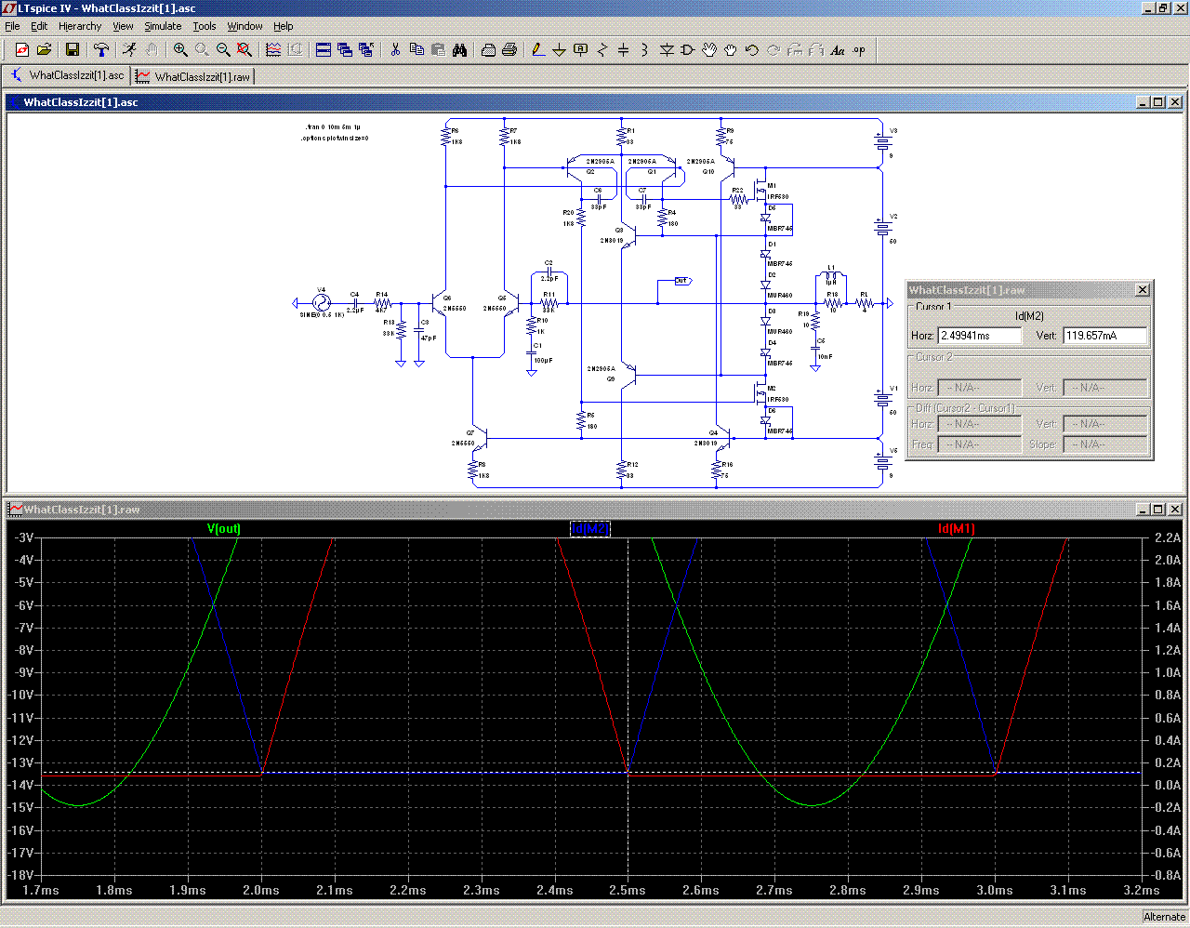Click the Zoom to Fit crossed magnifier icon
Image resolution: width=1190 pixels, height=928 pixels.
point(245,50)
